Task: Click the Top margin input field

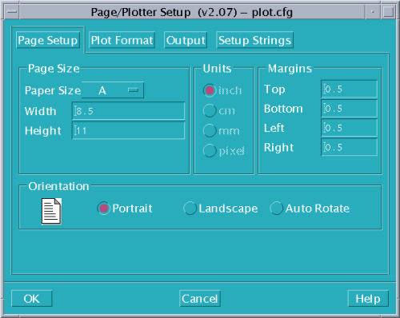Action: (x=349, y=89)
